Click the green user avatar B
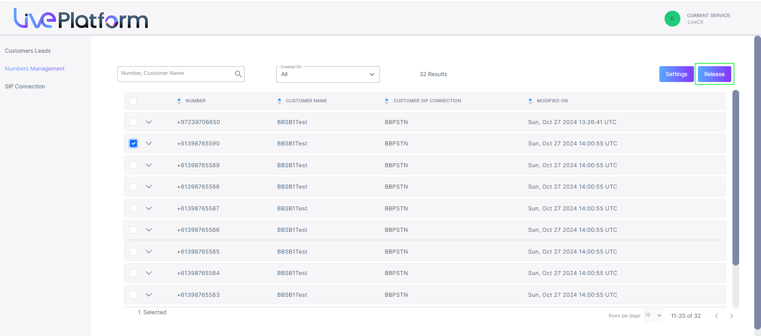 (672, 19)
